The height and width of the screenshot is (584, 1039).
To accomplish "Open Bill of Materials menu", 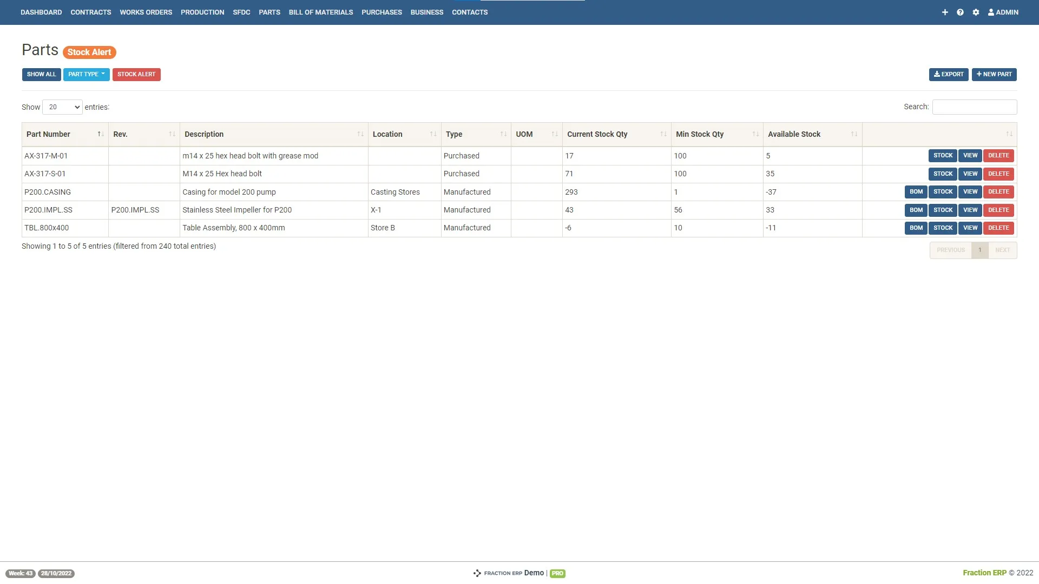I will pos(320,12).
